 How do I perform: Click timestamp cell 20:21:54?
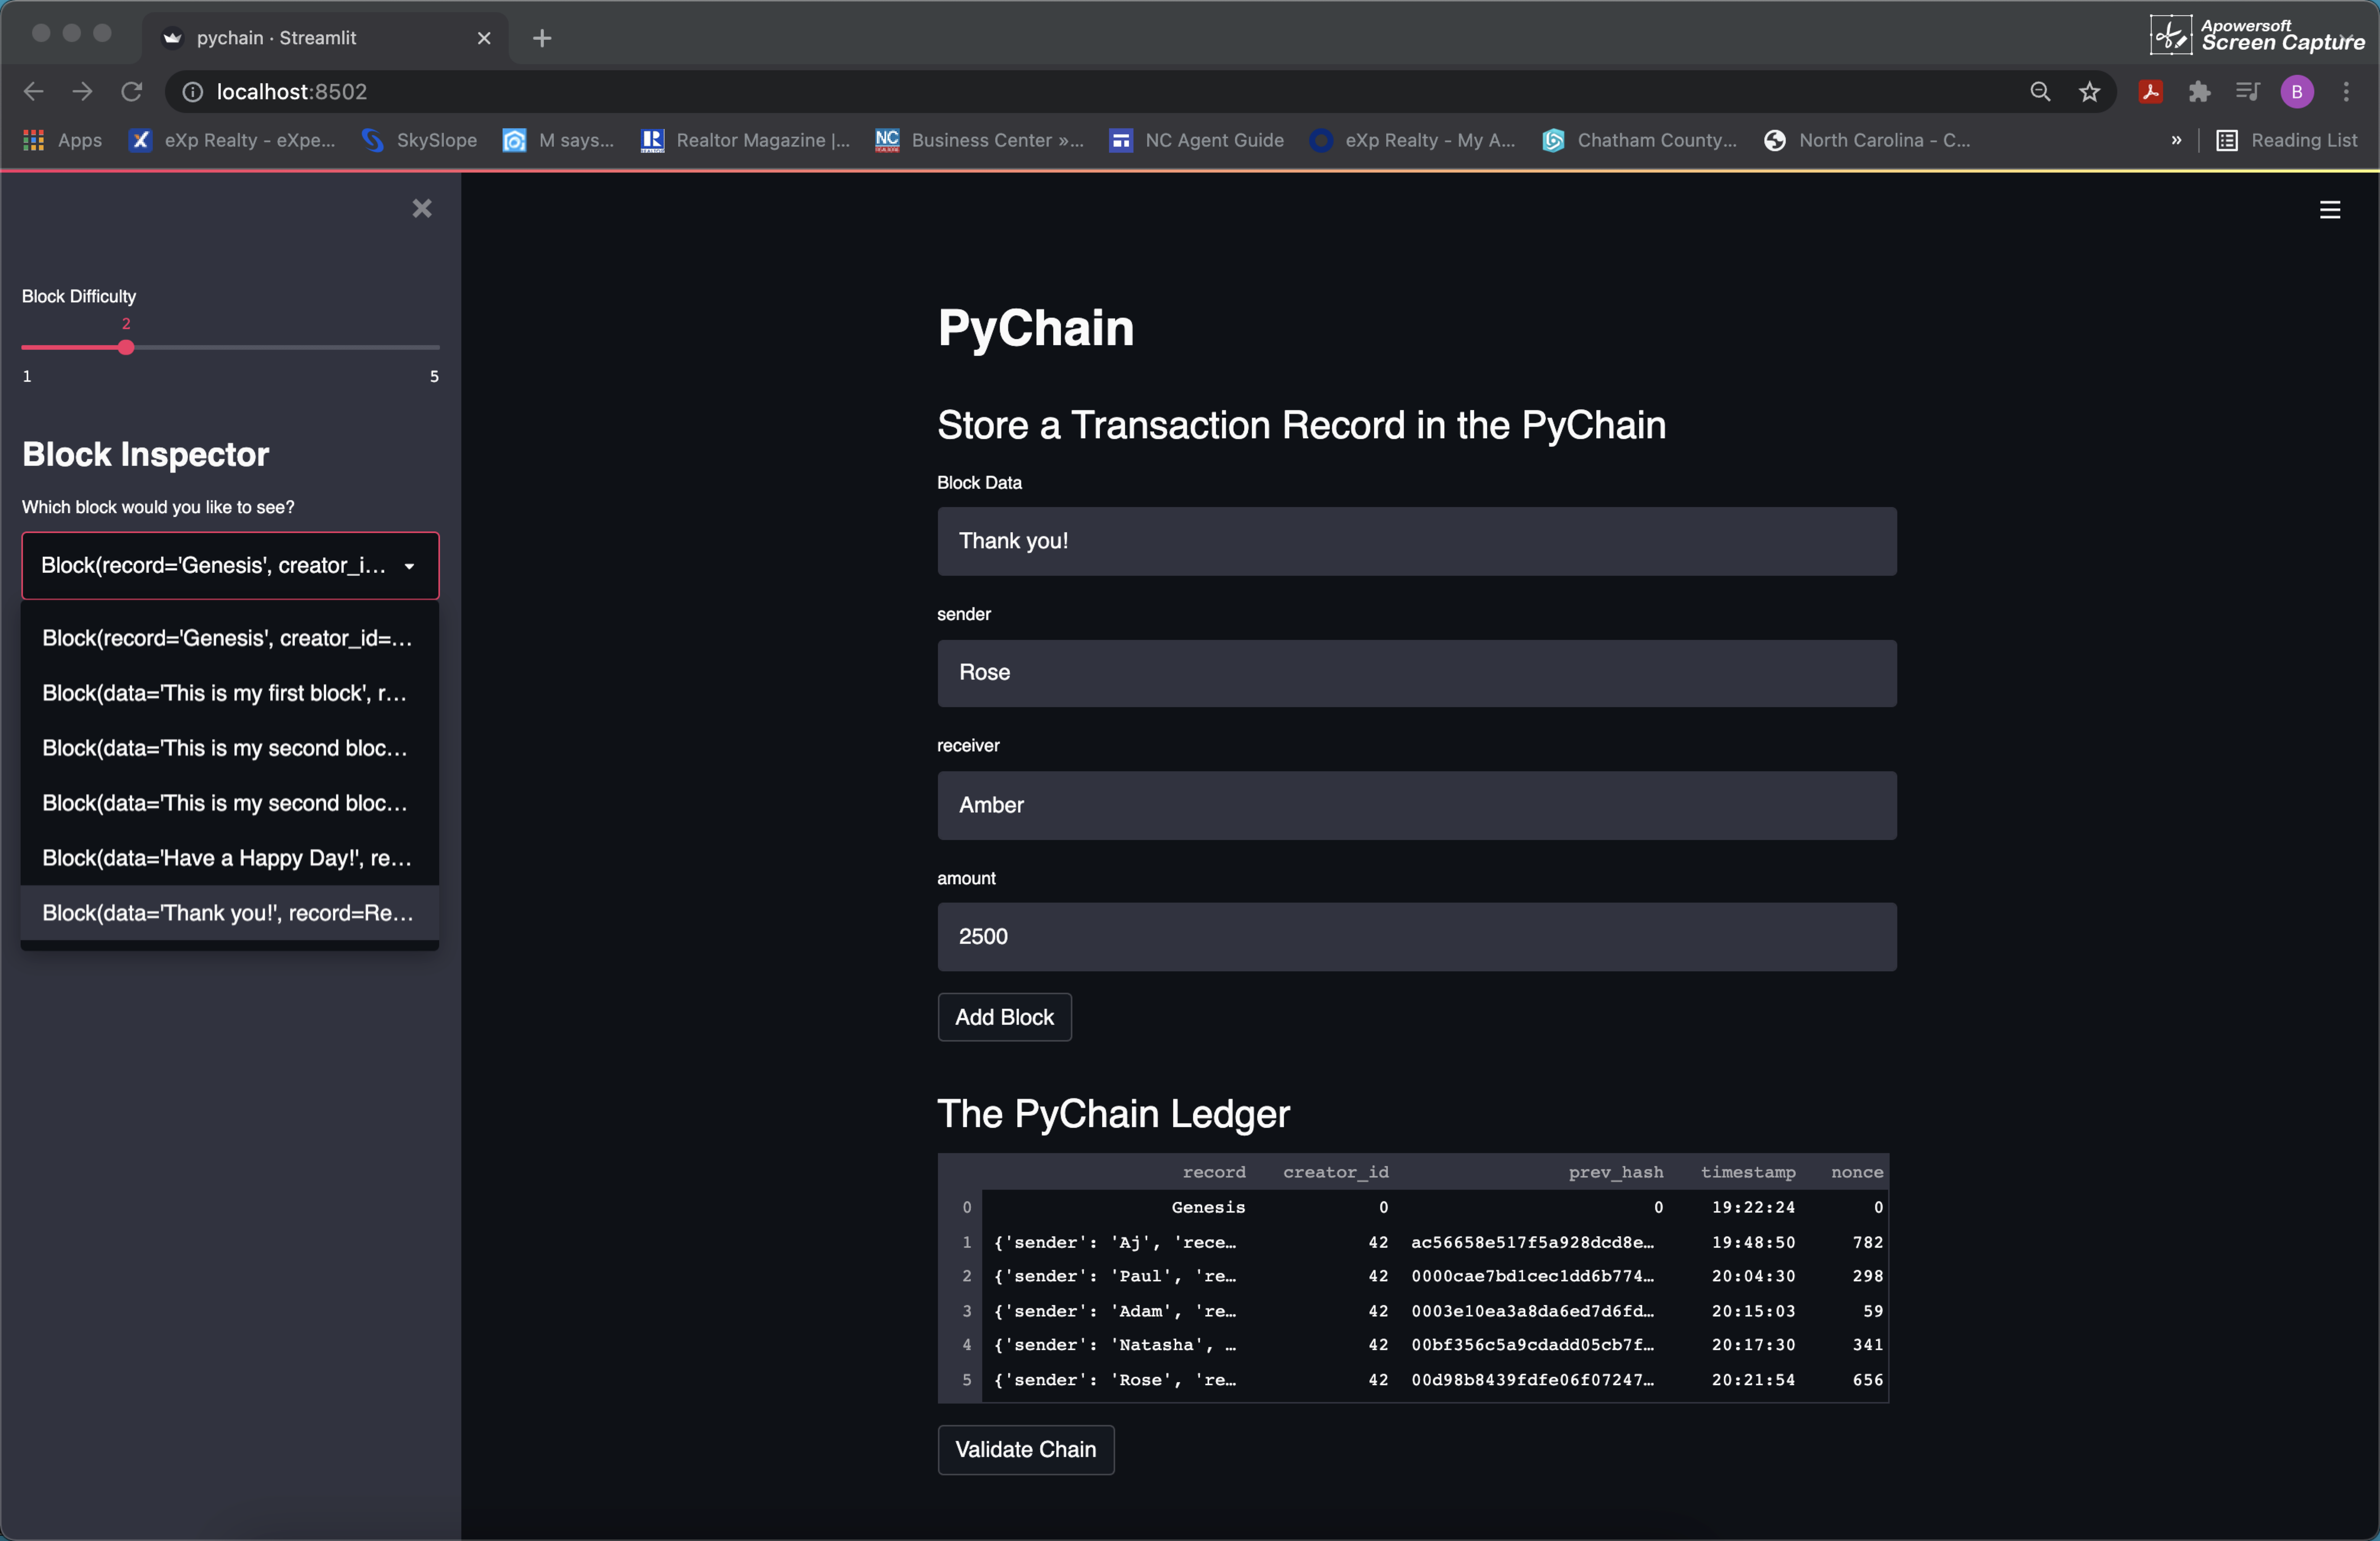(1752, 1380)
